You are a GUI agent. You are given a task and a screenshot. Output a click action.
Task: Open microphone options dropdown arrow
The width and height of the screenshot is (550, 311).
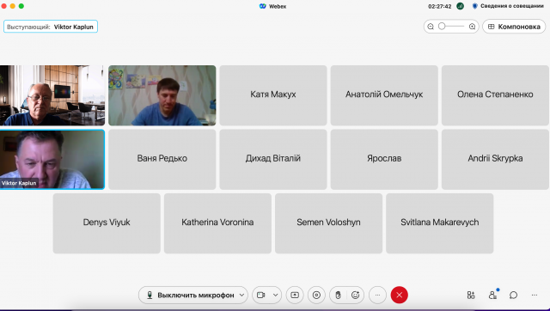point(242,296)
